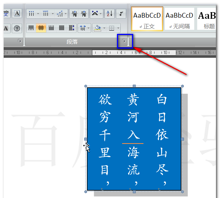The image size is (220, 198).
Task: Open the font group dialog launcher
Action: click(x=20, y=41)
